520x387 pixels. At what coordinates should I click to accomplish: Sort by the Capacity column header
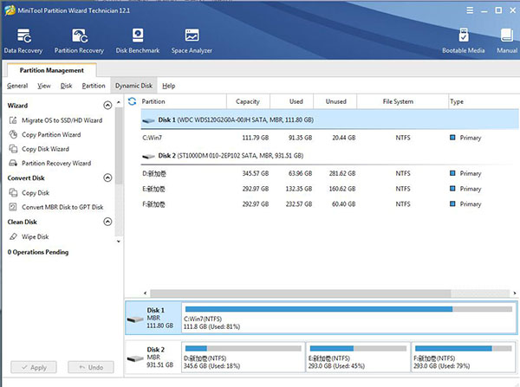[248, 101]
